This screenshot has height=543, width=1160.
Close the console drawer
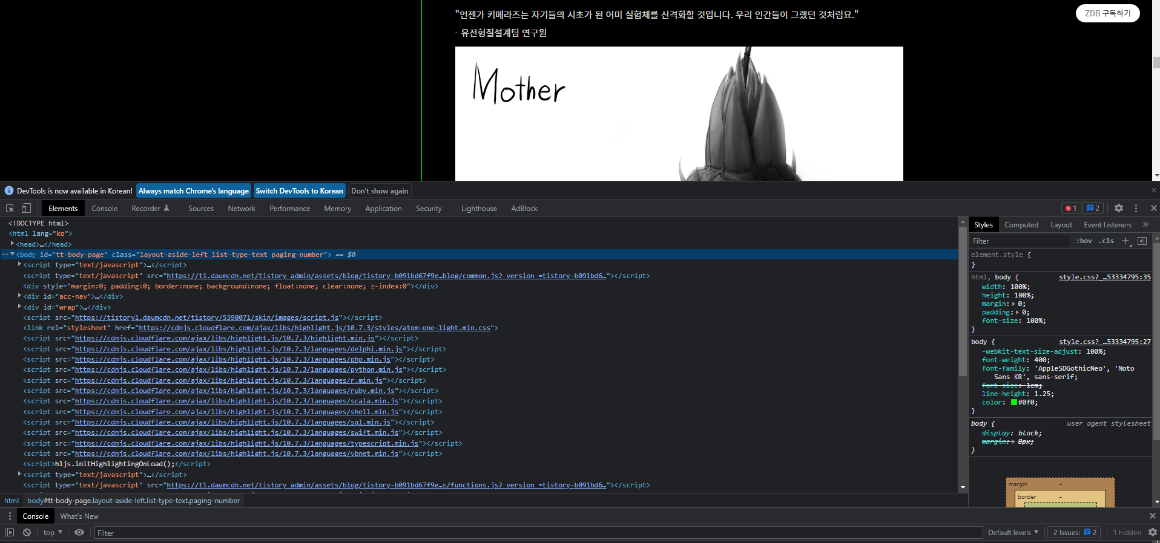(1152, 516)
